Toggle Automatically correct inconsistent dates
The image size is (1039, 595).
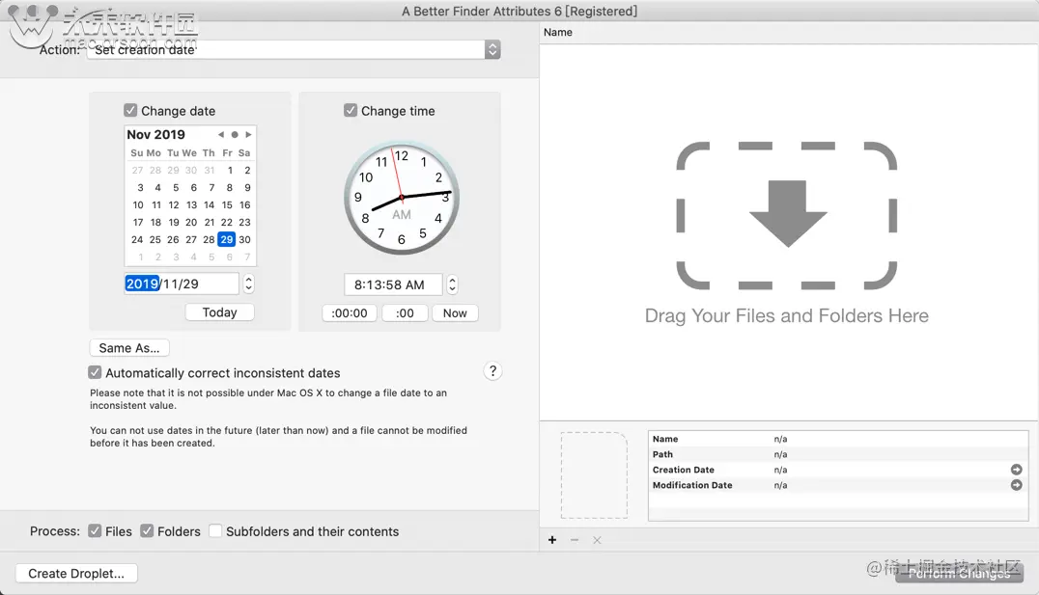(x=95, y=372)
